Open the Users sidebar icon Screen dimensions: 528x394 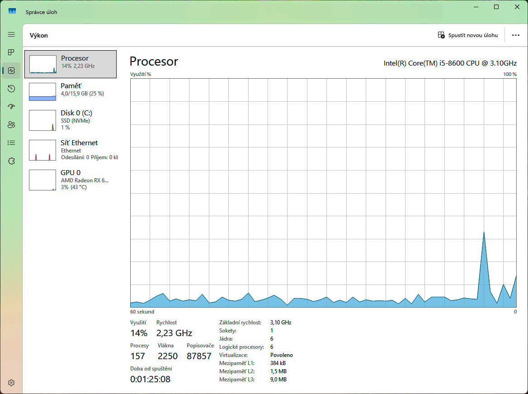[x=11, y=125]
